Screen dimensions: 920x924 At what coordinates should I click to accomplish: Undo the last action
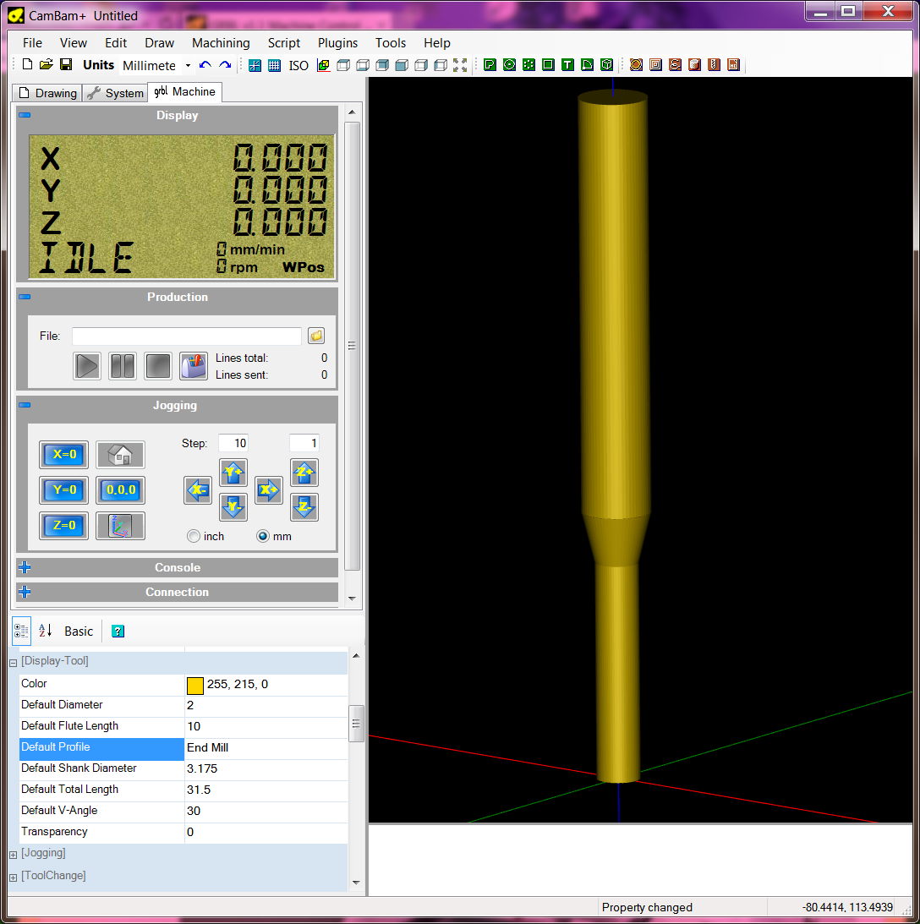(205, 65)
